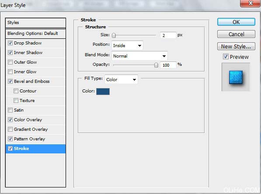Click the Size slider handle

pyautogui.click(x=114, y=35)
